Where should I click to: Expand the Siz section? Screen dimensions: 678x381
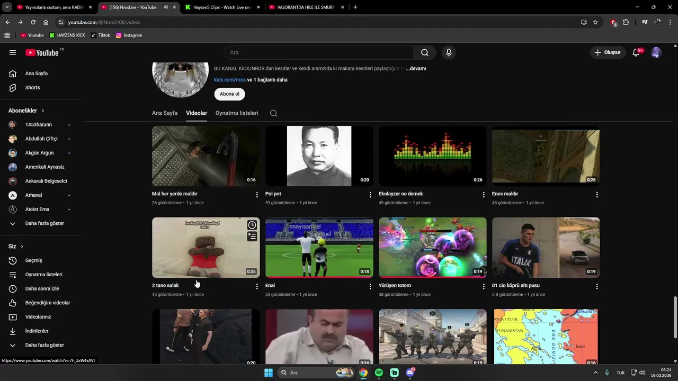pyautogui.click(x=16, y=247)
